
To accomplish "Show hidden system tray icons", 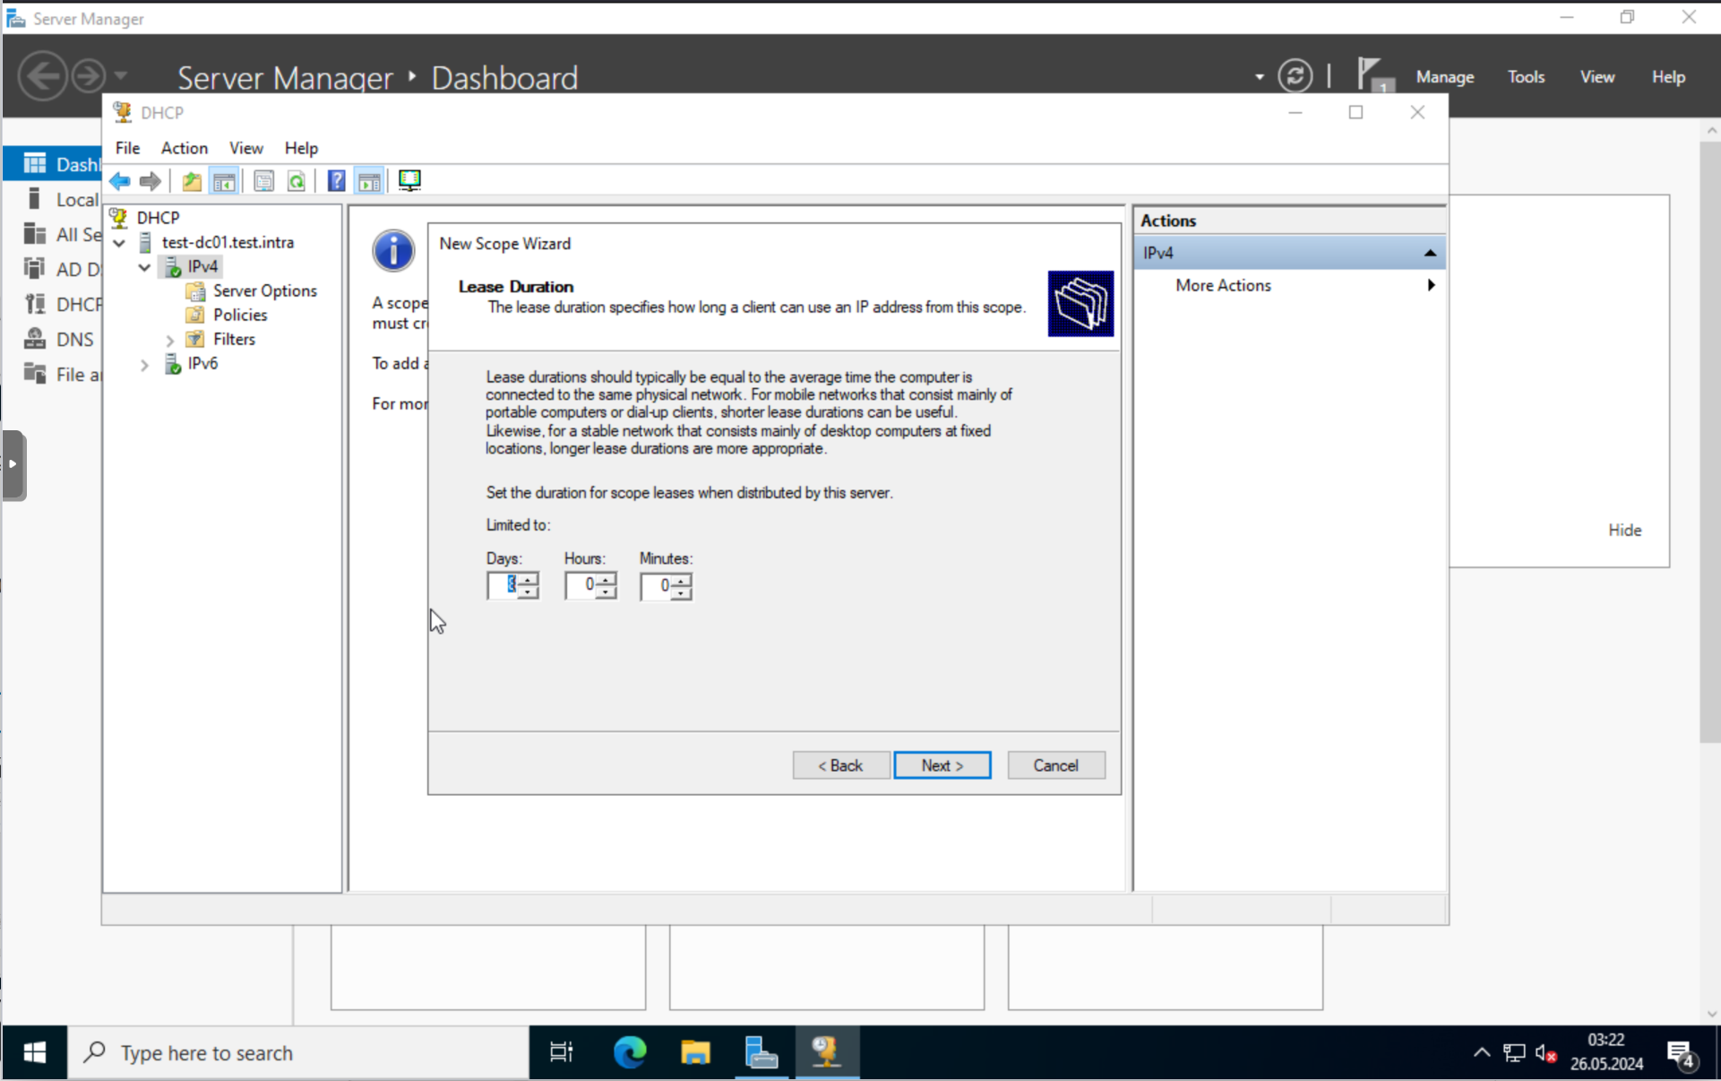I will point(1481,1052).
